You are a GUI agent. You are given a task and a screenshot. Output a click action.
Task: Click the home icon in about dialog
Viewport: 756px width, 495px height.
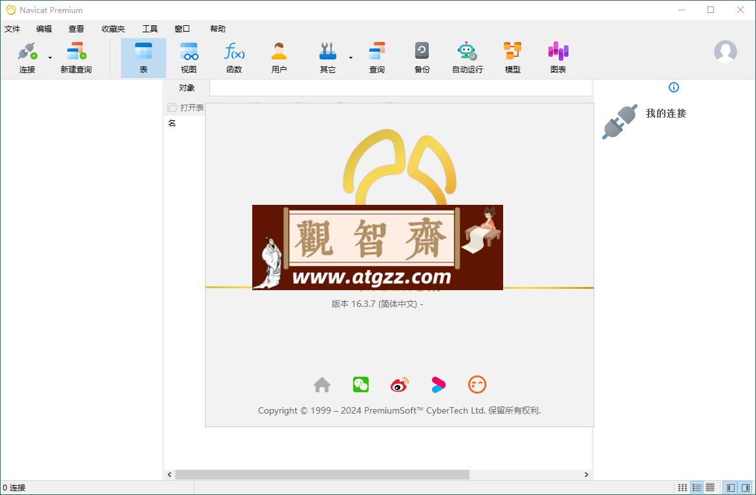(322, 384)
